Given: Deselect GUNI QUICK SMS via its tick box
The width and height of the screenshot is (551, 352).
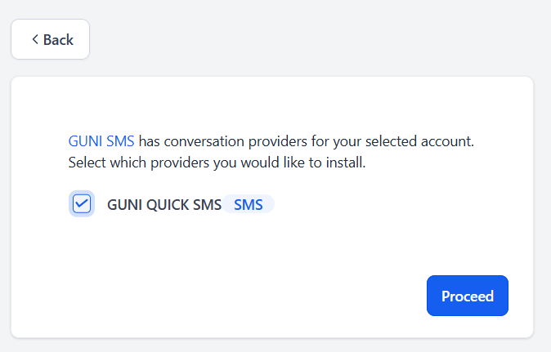Looking at the screenshot, I should pos(82,204).
